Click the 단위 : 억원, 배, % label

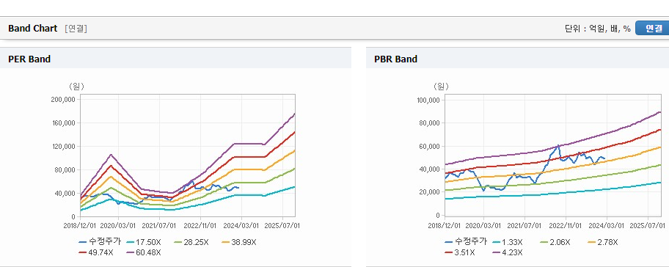coord(597,29)
